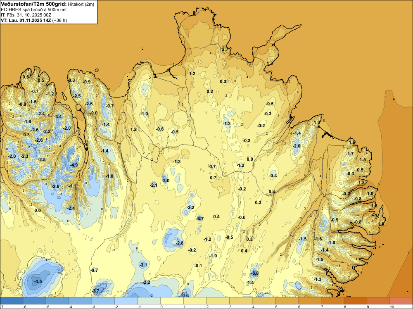The width and height of the screenshot is (413, 309).
Task: Select the legend swatch between -1 and 0
Action: point(149,301)
